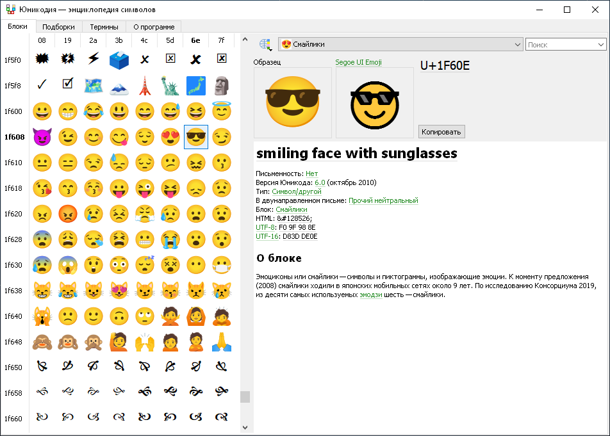Select the folded hands emoji

pos(221,342)
